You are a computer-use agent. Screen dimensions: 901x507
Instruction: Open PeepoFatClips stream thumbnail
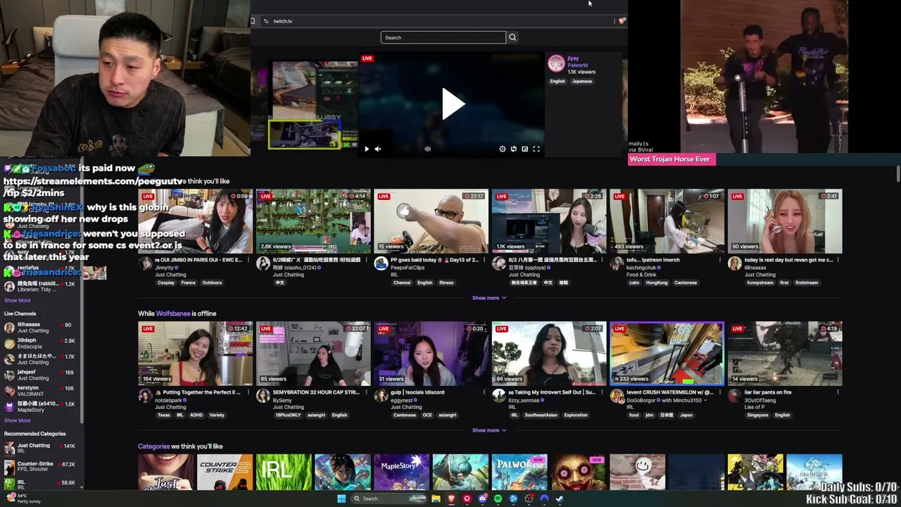click(431, 221)
